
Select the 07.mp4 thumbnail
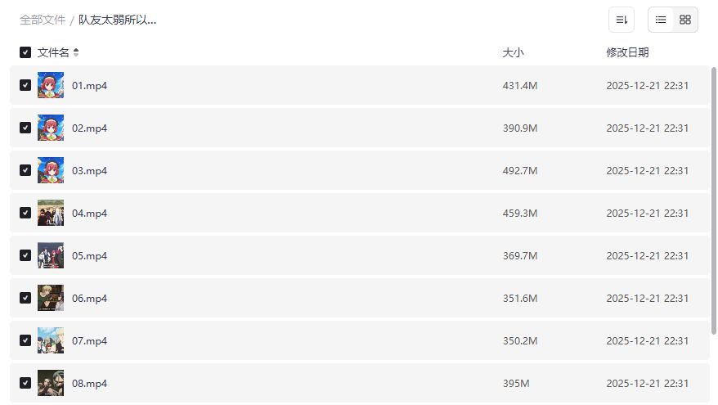coord(51,340)
